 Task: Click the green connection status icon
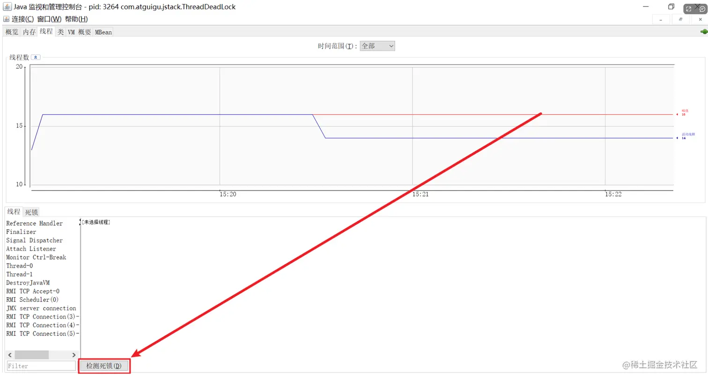tap(703, 32)
